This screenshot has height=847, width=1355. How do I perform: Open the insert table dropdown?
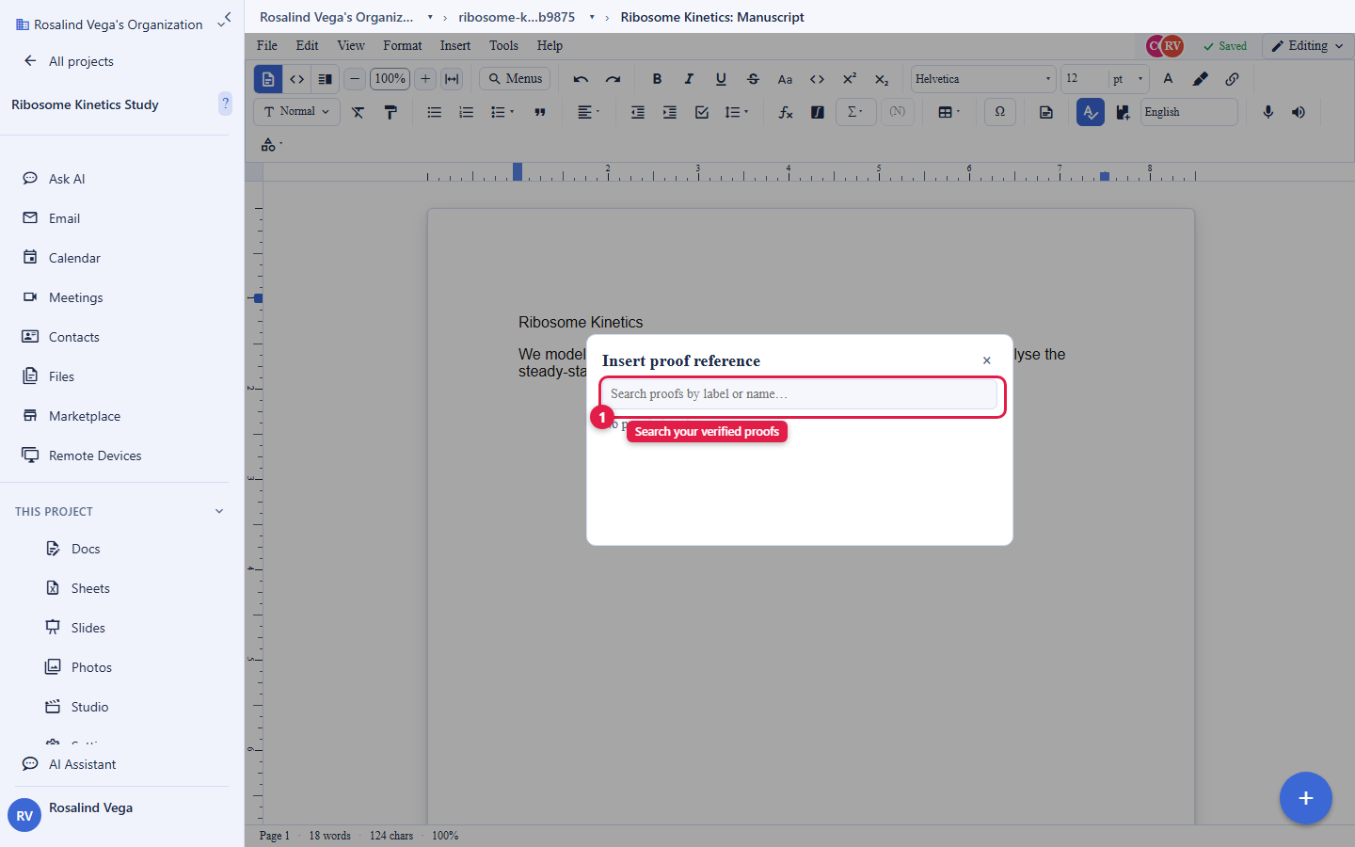point(948,112)
